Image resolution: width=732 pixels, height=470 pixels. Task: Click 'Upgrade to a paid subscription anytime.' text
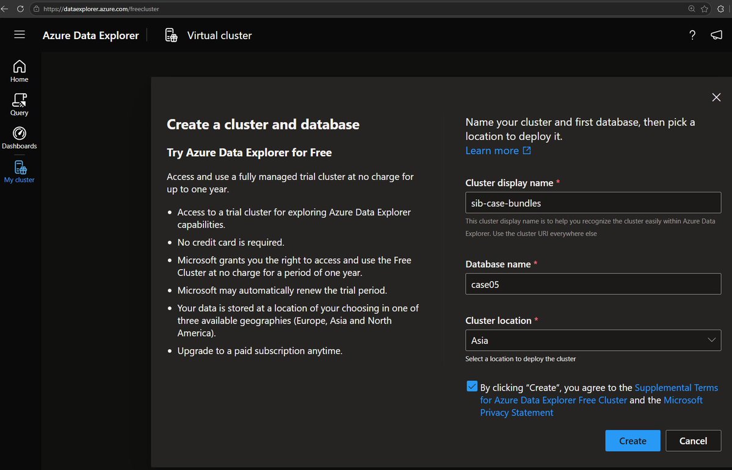(x=259, y=350)
